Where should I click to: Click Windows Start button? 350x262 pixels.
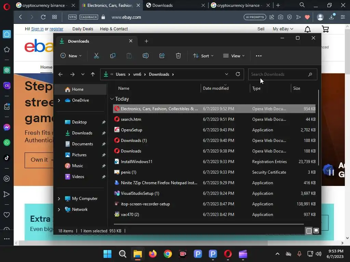click(x=107, y=254)
